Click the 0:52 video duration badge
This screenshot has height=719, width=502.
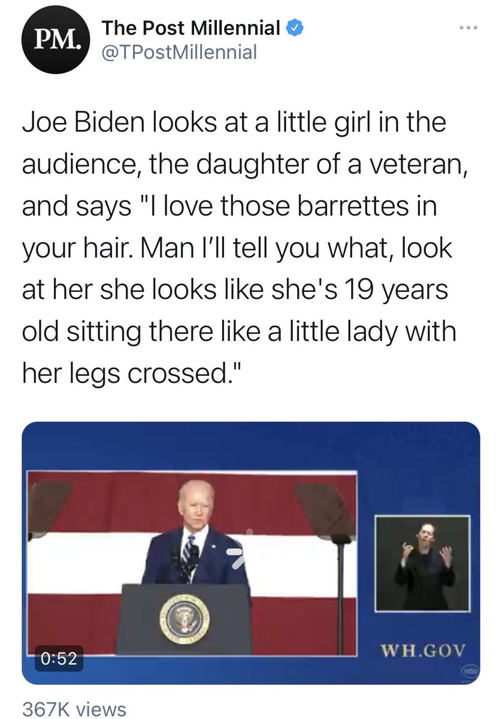[59, 658]
